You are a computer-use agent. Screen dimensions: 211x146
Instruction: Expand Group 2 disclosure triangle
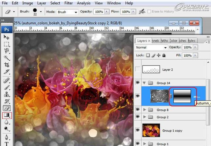(x=145, y=117)
